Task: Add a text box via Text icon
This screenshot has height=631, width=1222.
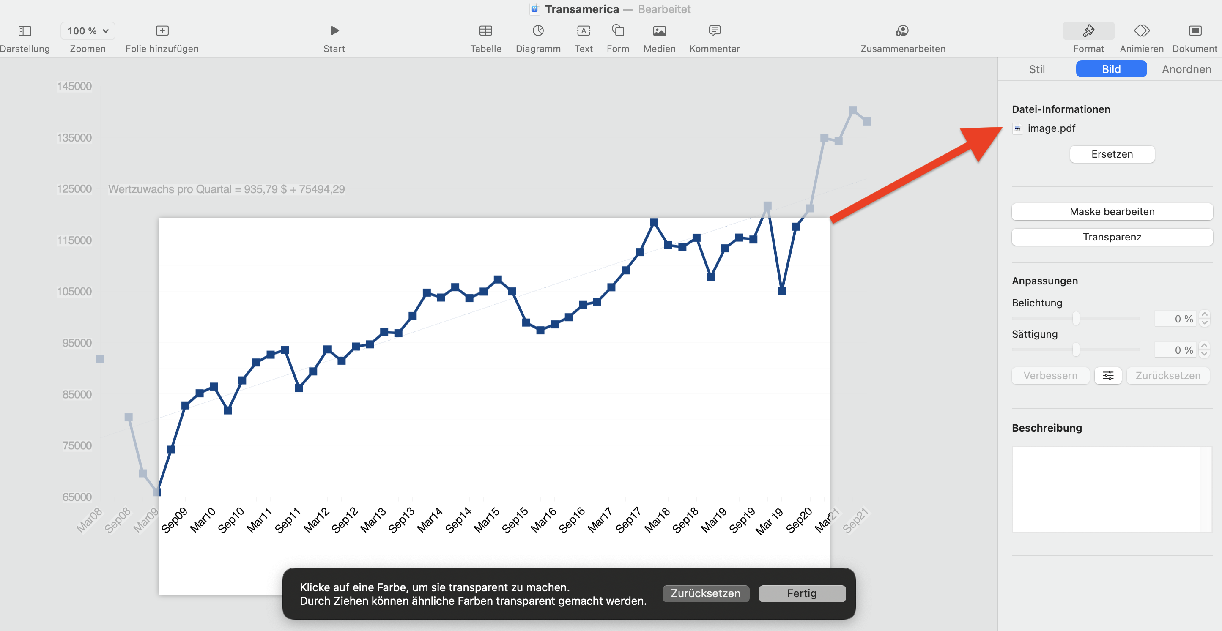Action: coord(583,31)
